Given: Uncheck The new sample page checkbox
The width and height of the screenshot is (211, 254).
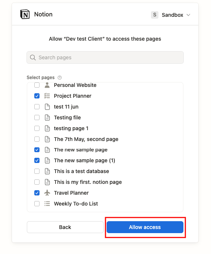Looking at the screenshot, I should 37,150.
